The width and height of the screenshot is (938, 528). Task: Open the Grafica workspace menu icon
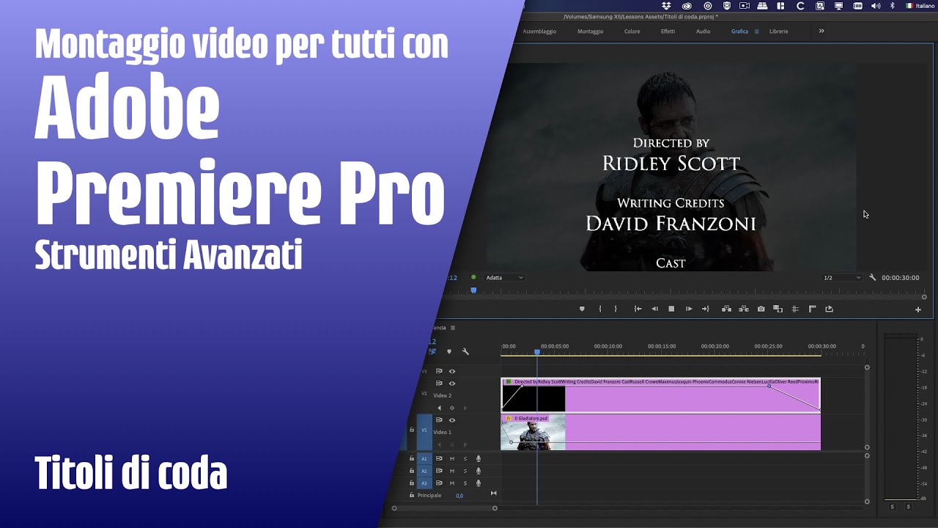tap(757, 32)
